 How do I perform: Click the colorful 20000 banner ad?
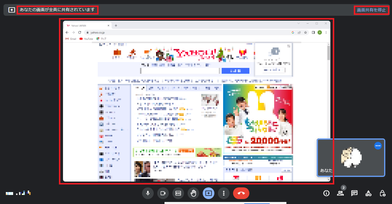(x=258, y=119)
